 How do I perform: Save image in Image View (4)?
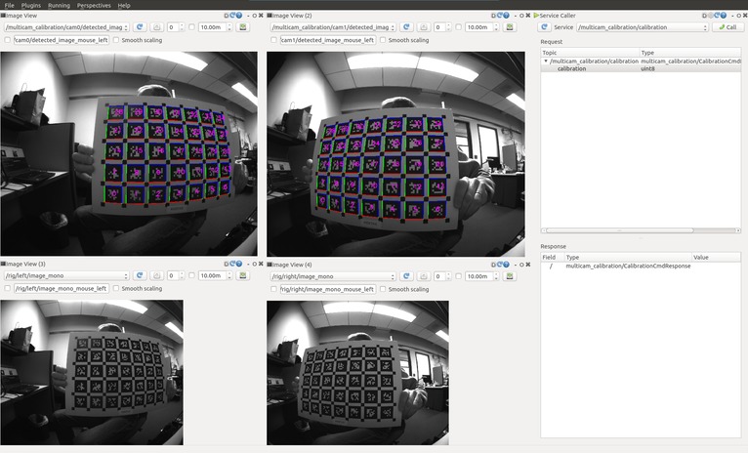coord(510,276)
